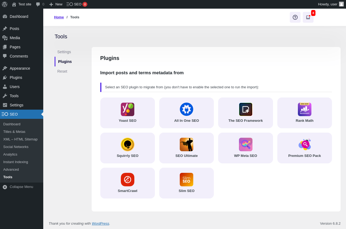The width and height of the screenshot is (346, 229).
Task: Open Instant Indexing submenu
Action: pyautogui.click(x=16, y=162)
